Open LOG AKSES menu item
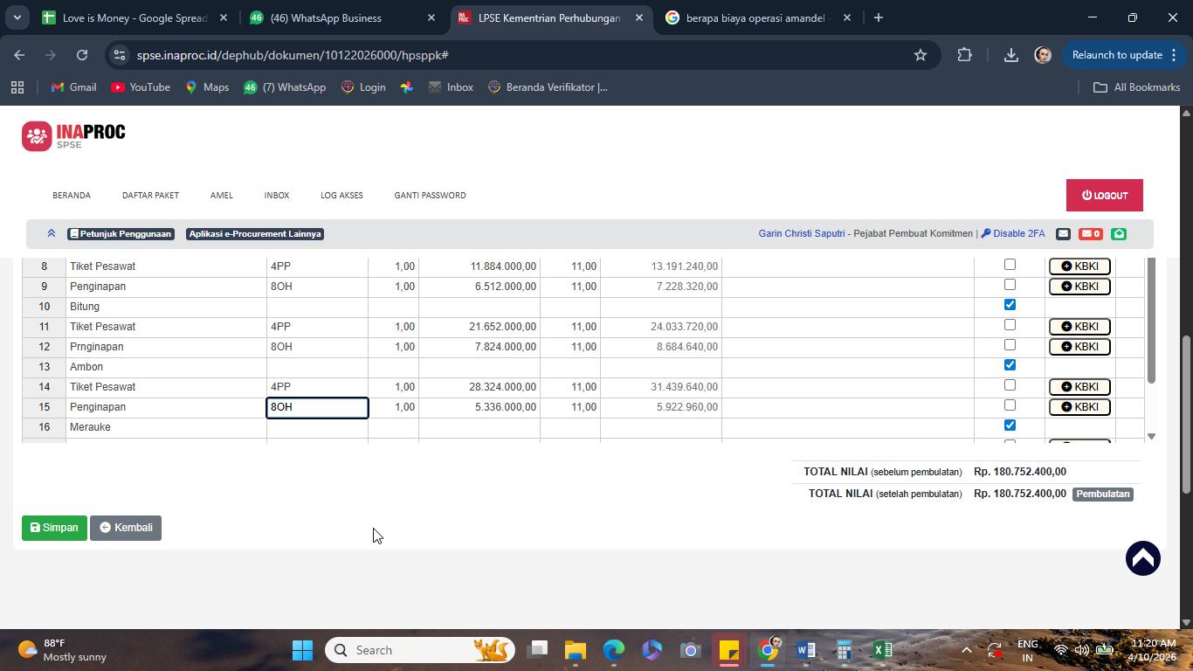The width and height of the screenshot is (1193, 671). pos(341,196)
